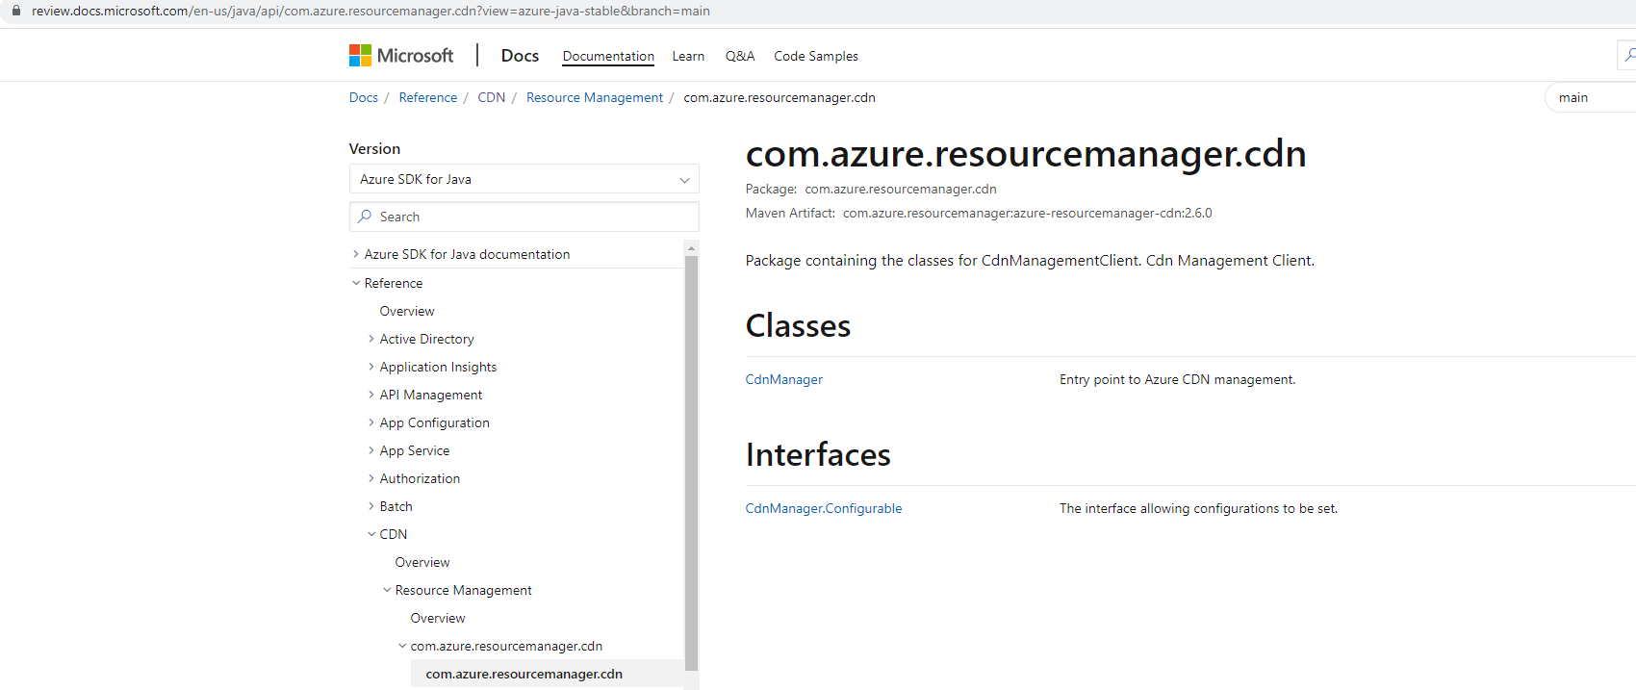Viewport: 1636px width, 690px height.
Task: Click 'Entry point to Azure CDN management.' text
Action: (x=1178, y=379)
